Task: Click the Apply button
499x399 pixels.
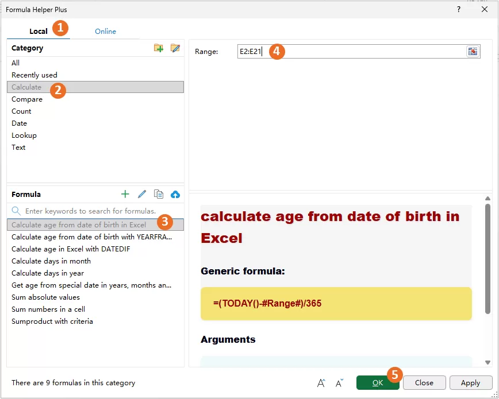Action: click(x=471, y=383)
